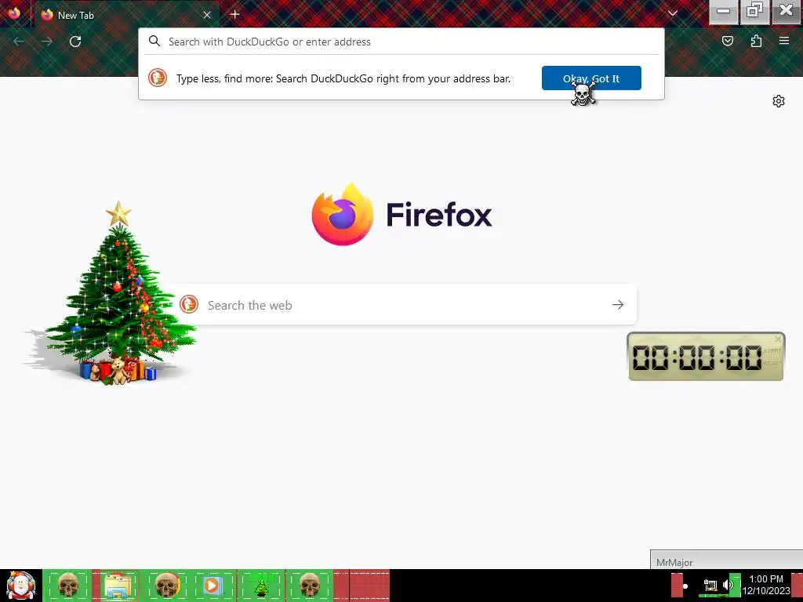Click the MrMajor label
The image size is (803, 602).
[x=674, y=563]
